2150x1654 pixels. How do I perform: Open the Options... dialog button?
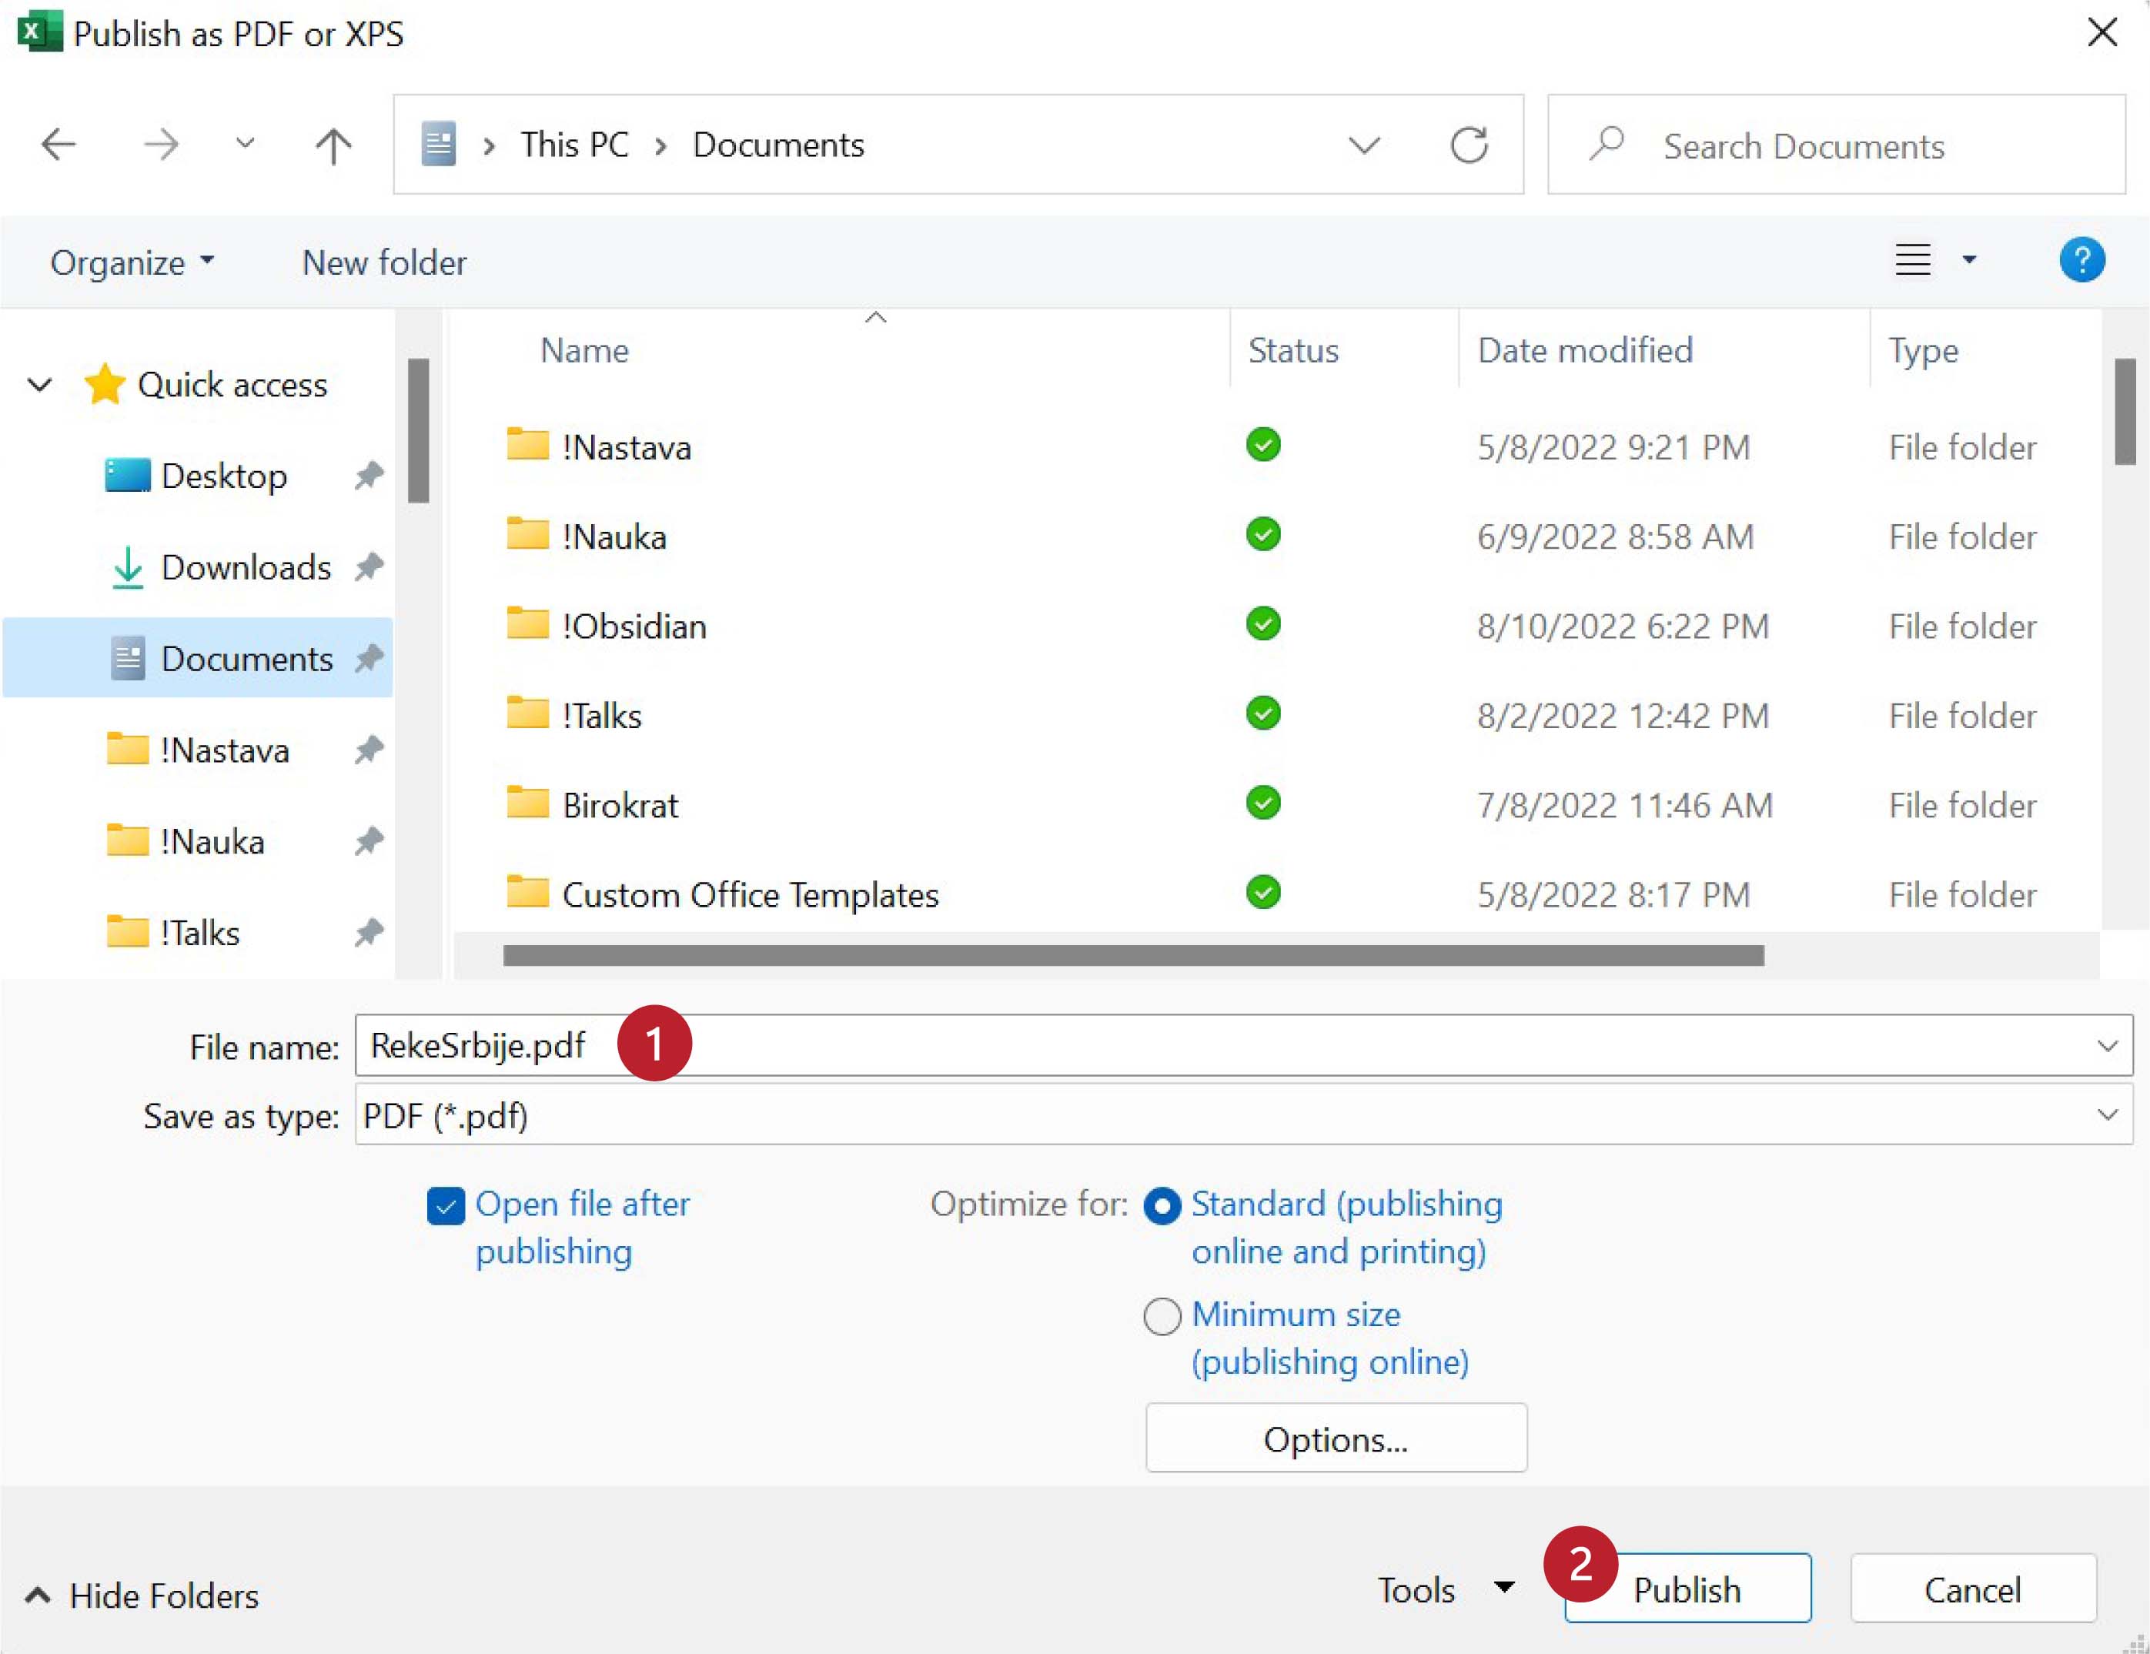pyautogui.click(x=1335, y=1439)
